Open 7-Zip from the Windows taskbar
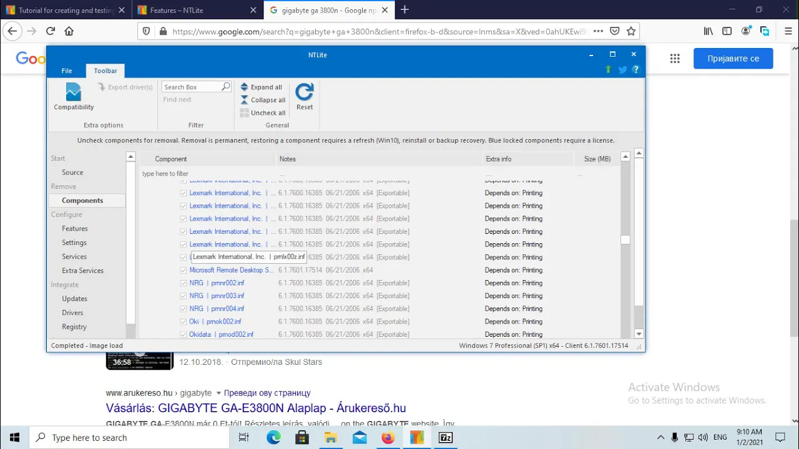Viewport: 799px width, 449px height. pyautogui.click(x=446, y=438)
